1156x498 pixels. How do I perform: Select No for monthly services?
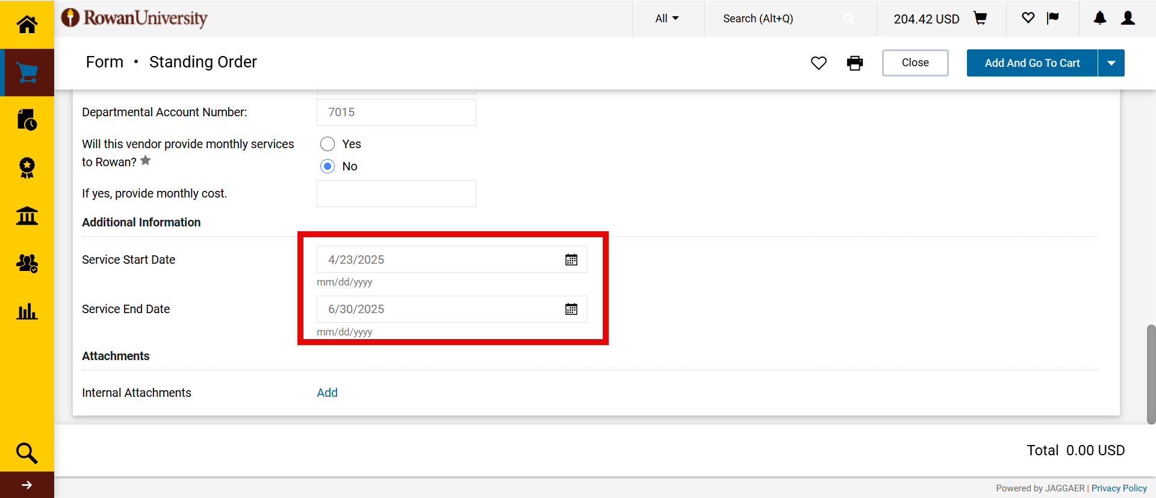pyautogui.click(x=328, y=166)
